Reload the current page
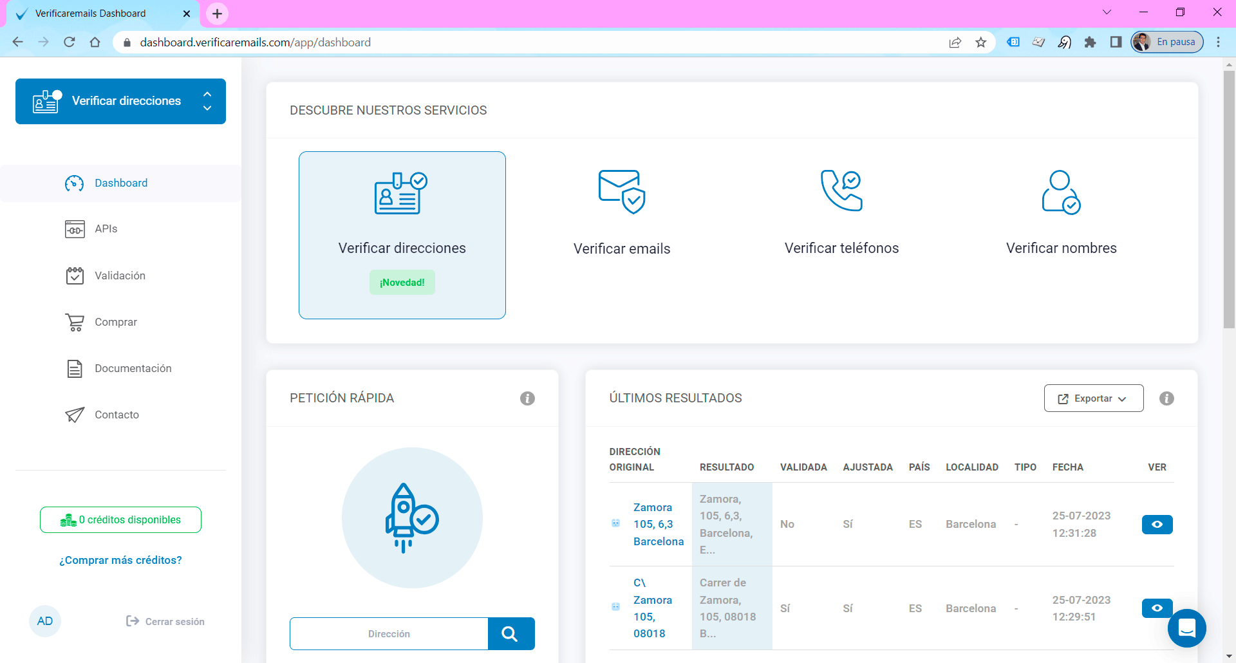The image size is (1236, 663). [x=70, y=42]
